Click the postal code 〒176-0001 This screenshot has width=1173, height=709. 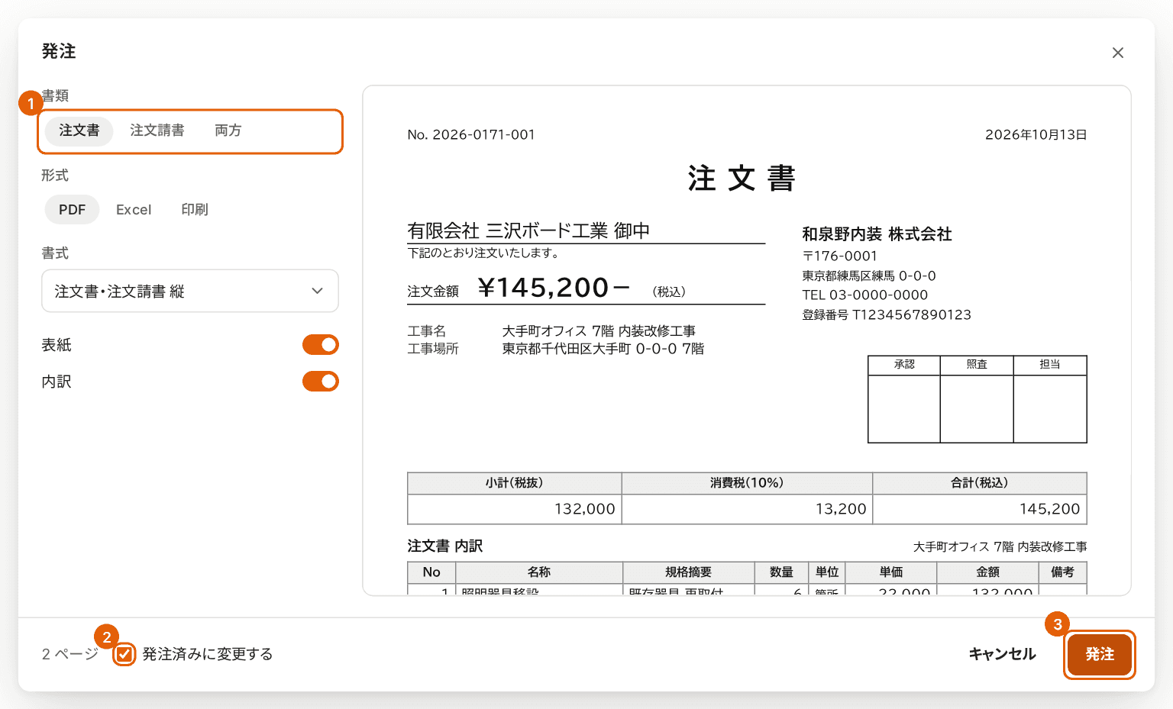click(x=840, y=256)
